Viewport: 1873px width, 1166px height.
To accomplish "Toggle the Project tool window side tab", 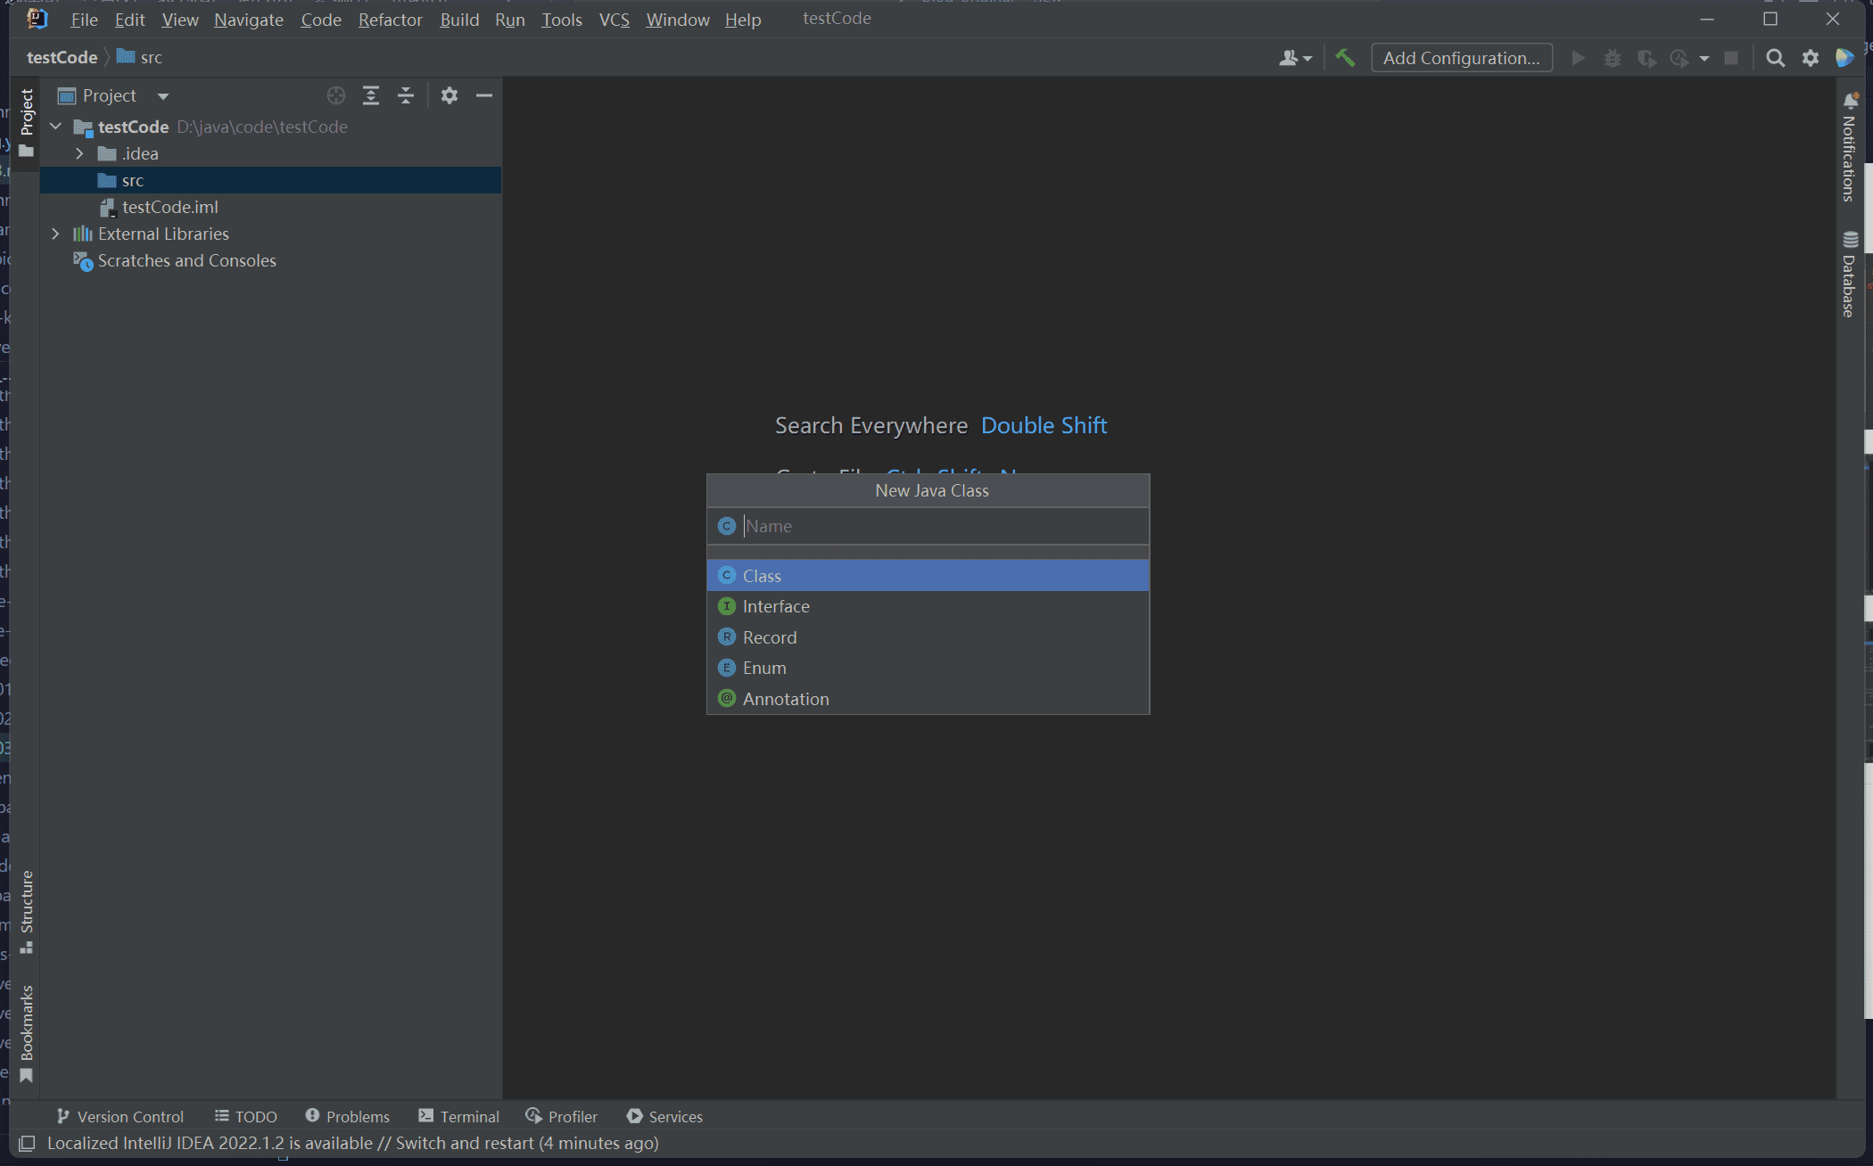I will 27,123.
